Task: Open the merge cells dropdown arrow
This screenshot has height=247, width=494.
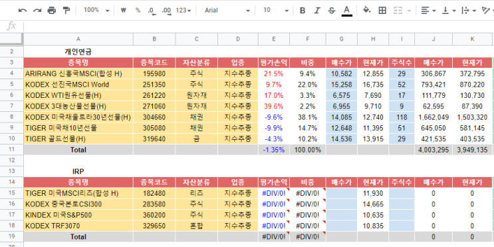Action: pyautogui.click(x=410, y=11)
